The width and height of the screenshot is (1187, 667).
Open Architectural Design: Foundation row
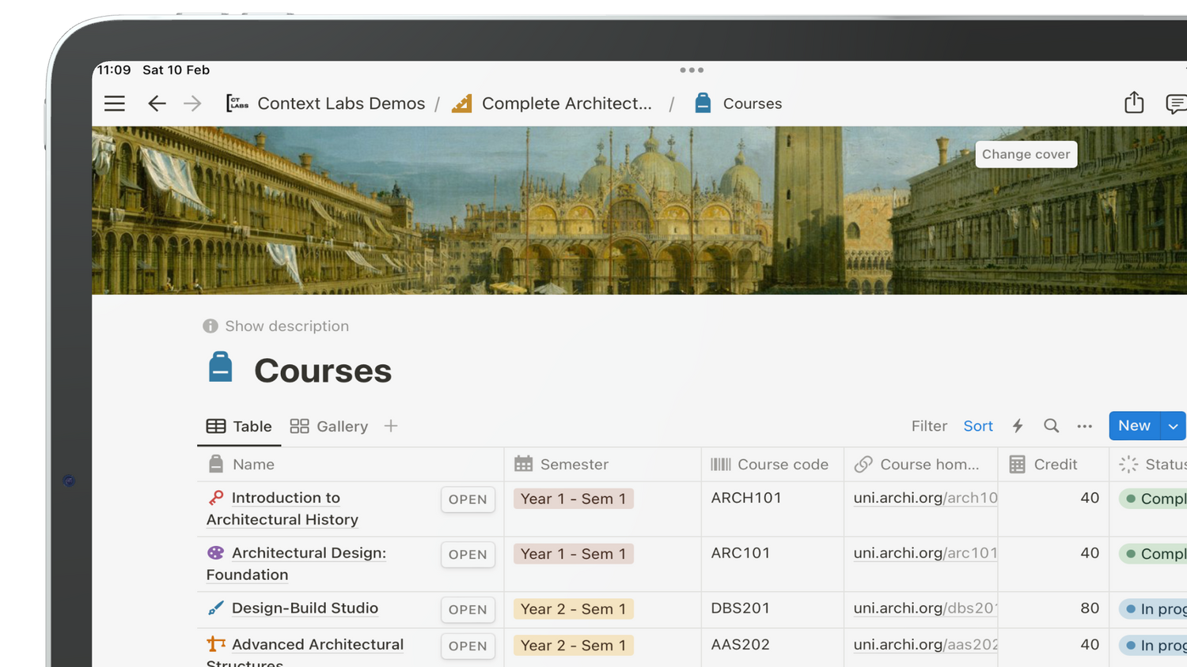[x=468, y=555]
